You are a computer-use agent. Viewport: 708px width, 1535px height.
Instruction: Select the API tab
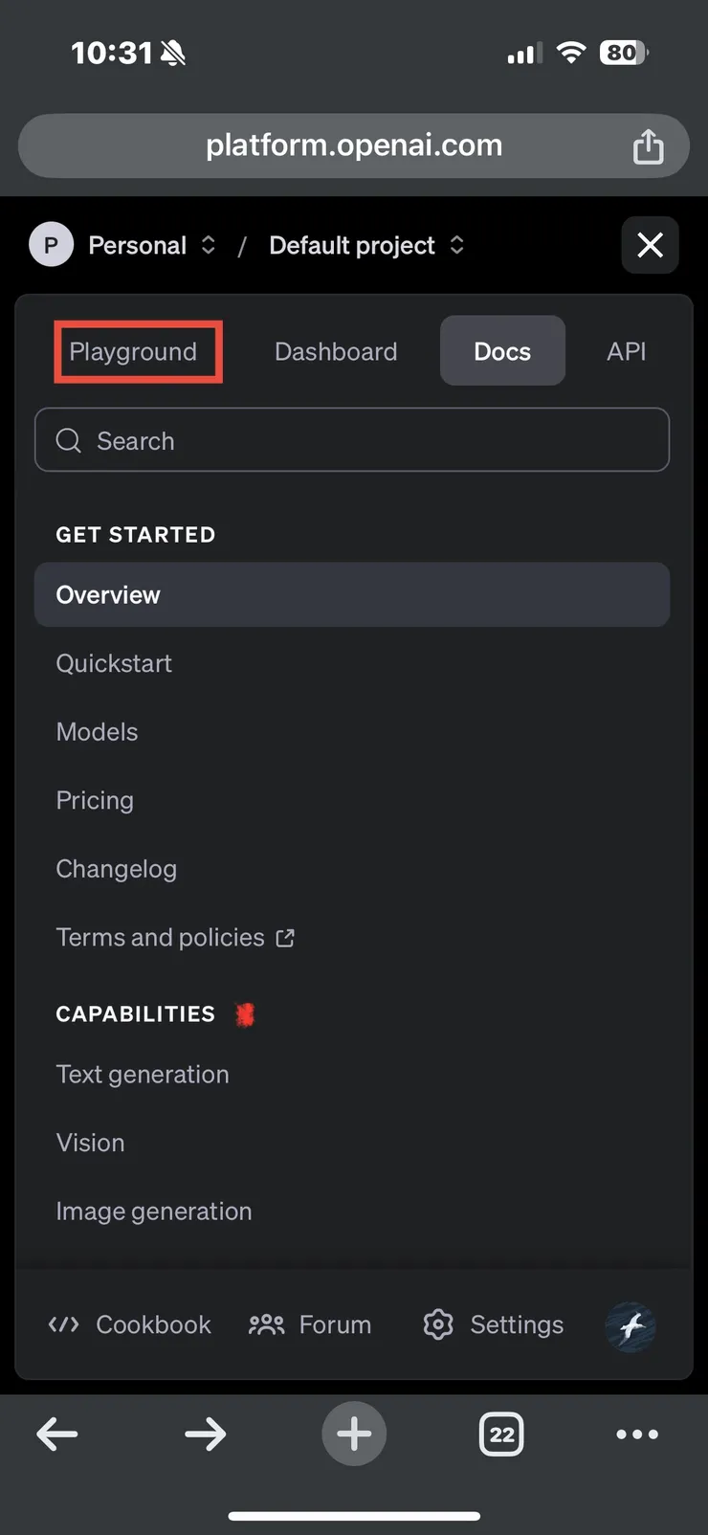(x=626, y=351)
